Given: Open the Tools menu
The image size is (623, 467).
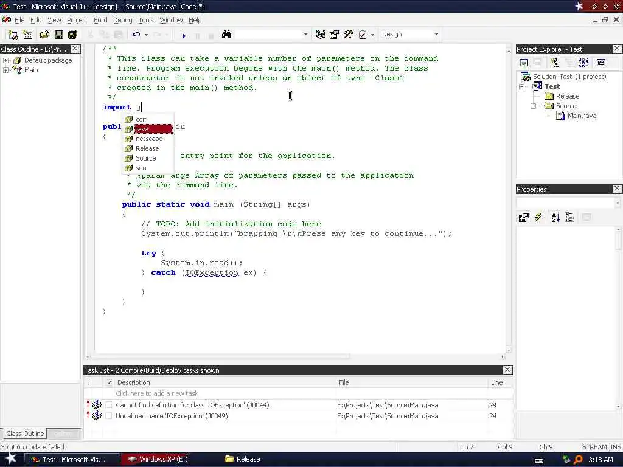Looking at the screenshot, I should [146, 20].
